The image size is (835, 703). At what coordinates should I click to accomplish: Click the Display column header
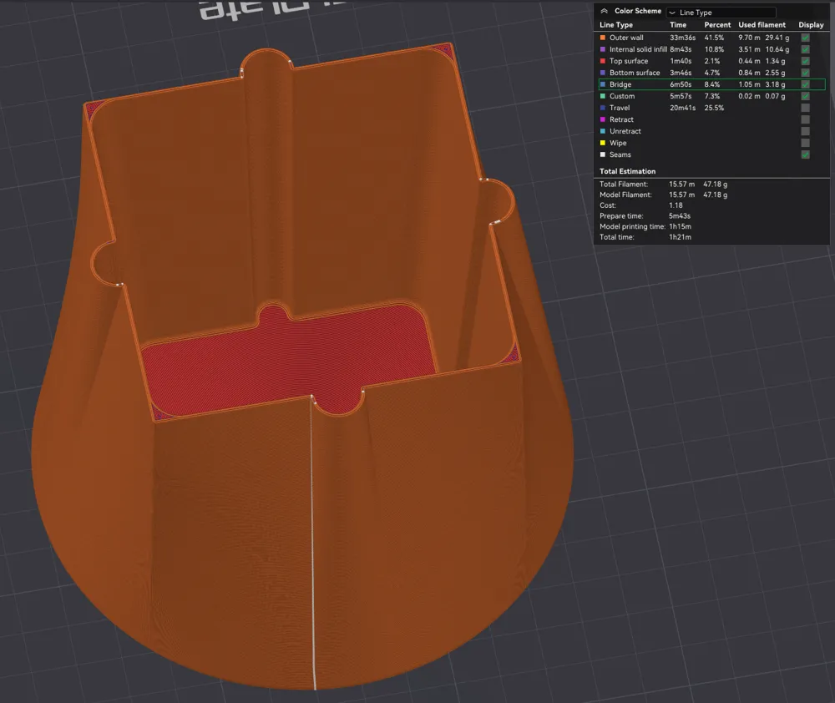coord(811,24)
